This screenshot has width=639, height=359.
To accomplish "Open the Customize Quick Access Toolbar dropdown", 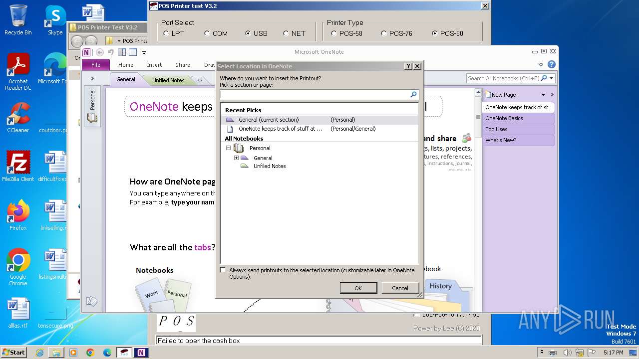I will click(144, 52).
